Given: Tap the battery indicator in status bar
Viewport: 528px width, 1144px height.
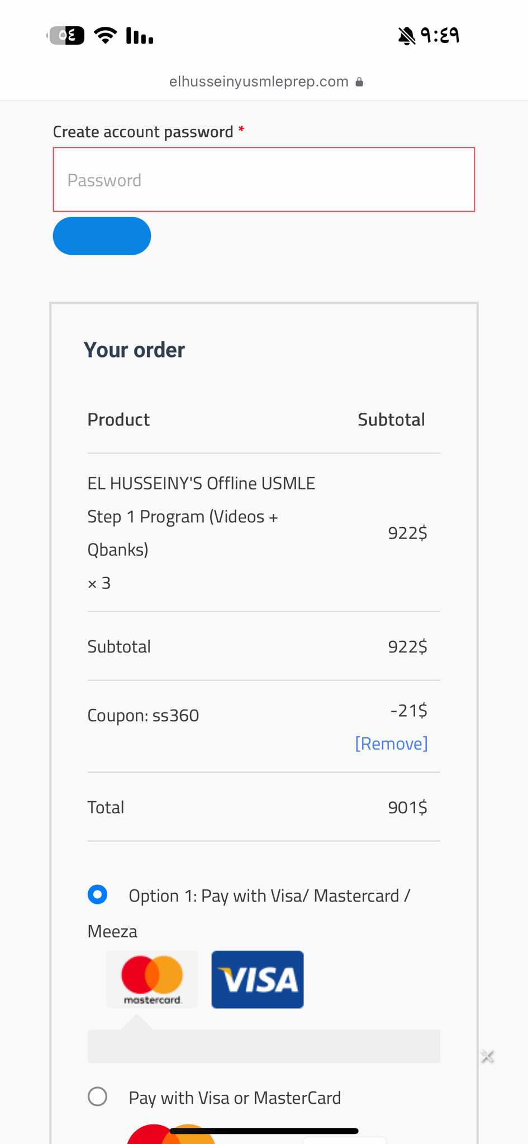Looking at the screenshot, I should pos(66,36).
